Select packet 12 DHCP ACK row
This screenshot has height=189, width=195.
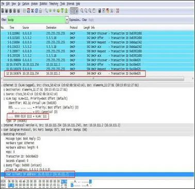(x=97, y=73)
